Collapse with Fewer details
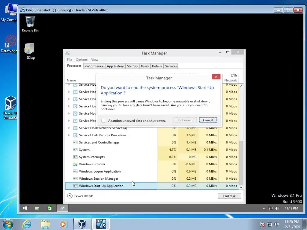Screen dimensions: 307x230 pos(80,196)
